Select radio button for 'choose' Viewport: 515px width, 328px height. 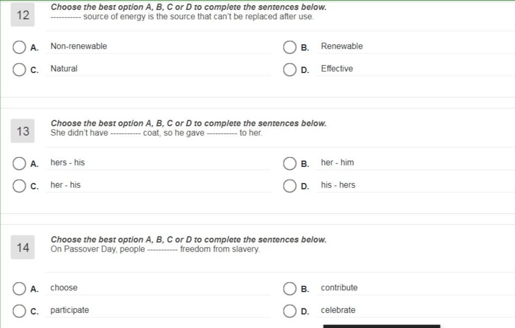click(19, 289)
